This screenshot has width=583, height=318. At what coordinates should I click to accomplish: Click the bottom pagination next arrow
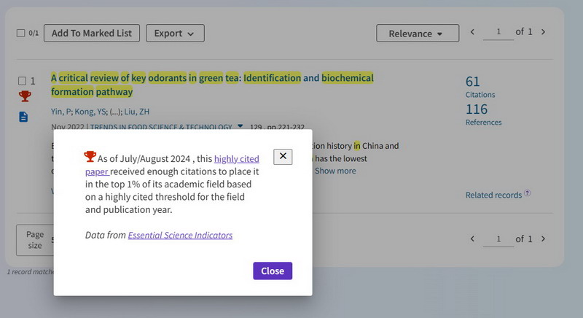click(543, 238)
